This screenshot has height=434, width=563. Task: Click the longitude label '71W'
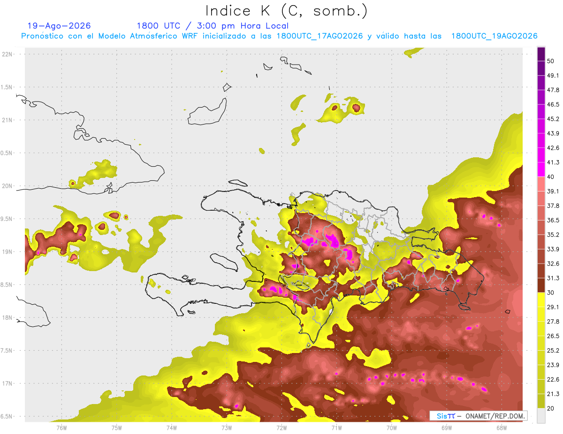336,427
